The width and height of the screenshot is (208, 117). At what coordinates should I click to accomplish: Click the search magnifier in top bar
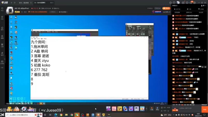(31, 3)
